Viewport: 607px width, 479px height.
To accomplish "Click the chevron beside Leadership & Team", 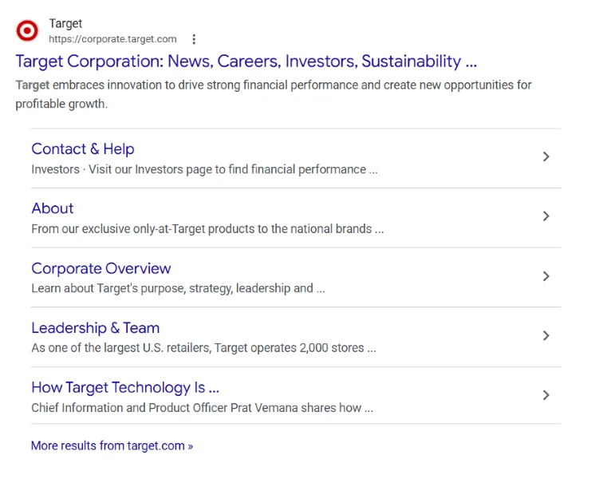I will (x=546, y=336).
